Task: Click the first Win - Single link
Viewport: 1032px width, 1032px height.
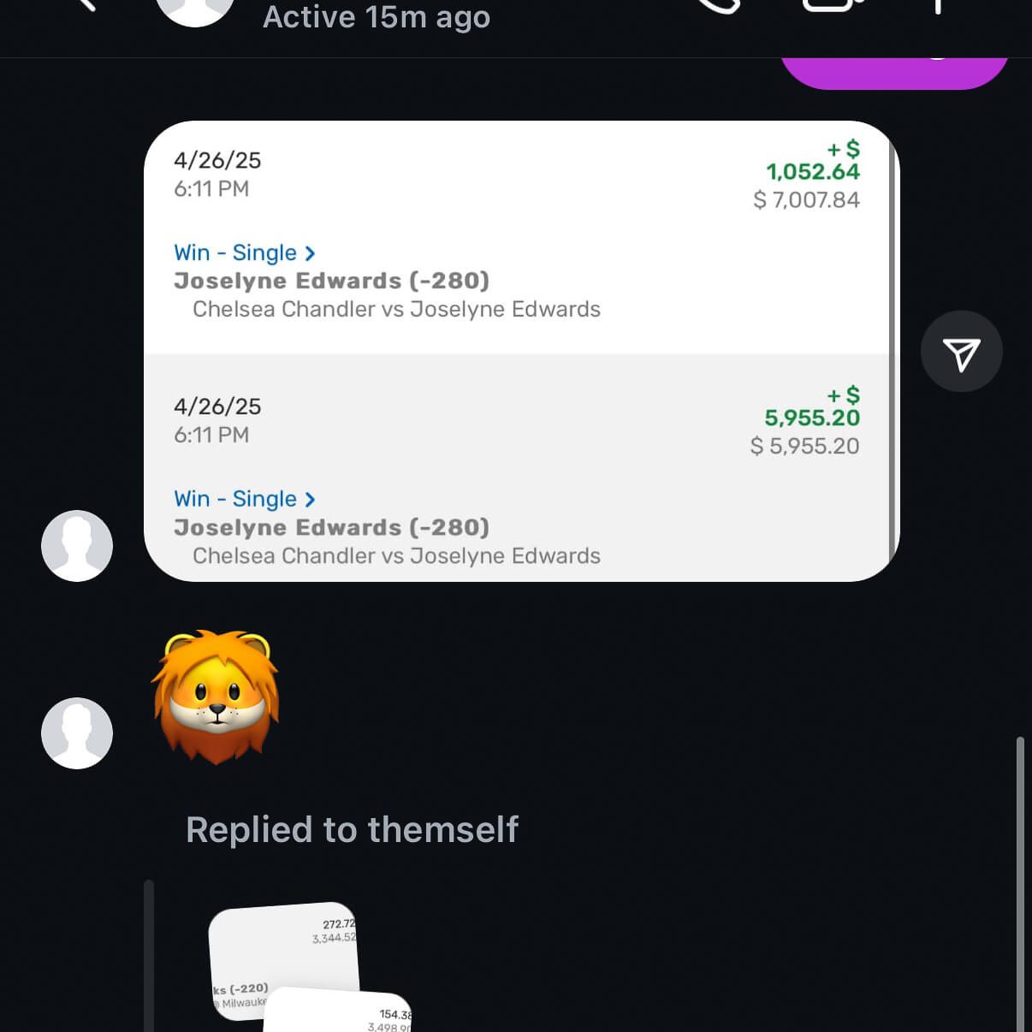Action: [x=235, y=253]
